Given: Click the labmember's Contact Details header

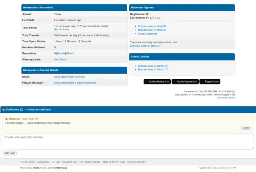Looking at the screenshot, I should click(x=74, y=70).
